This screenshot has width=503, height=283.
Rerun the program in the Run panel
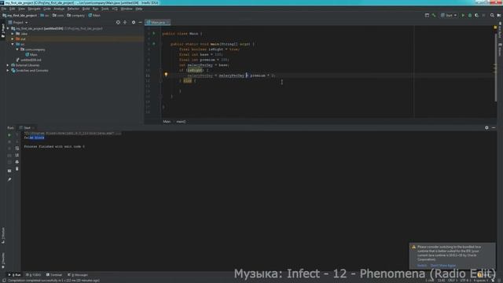tap(9, 135)
